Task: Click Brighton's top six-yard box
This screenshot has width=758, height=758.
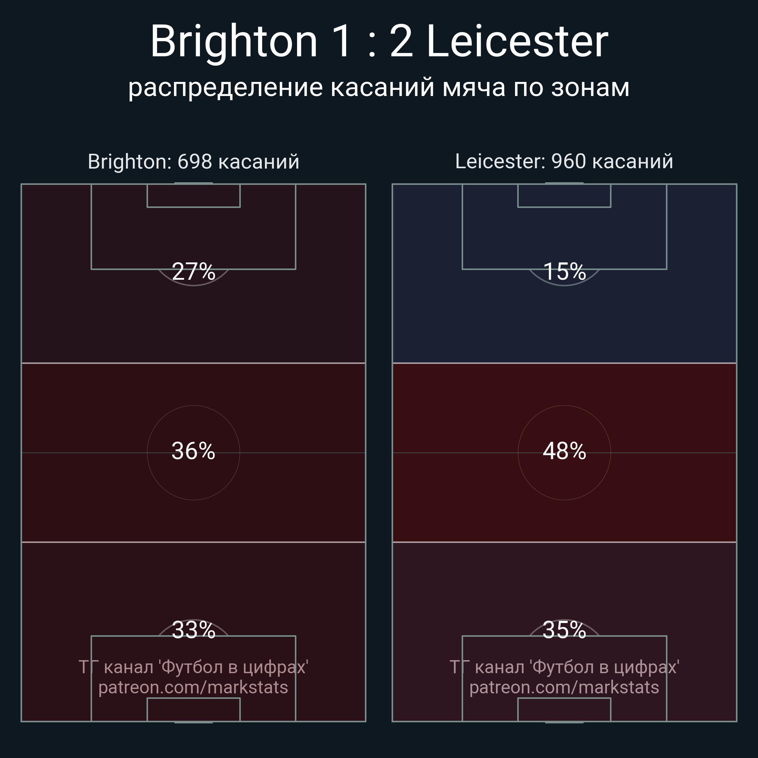Action: [193, 195]
